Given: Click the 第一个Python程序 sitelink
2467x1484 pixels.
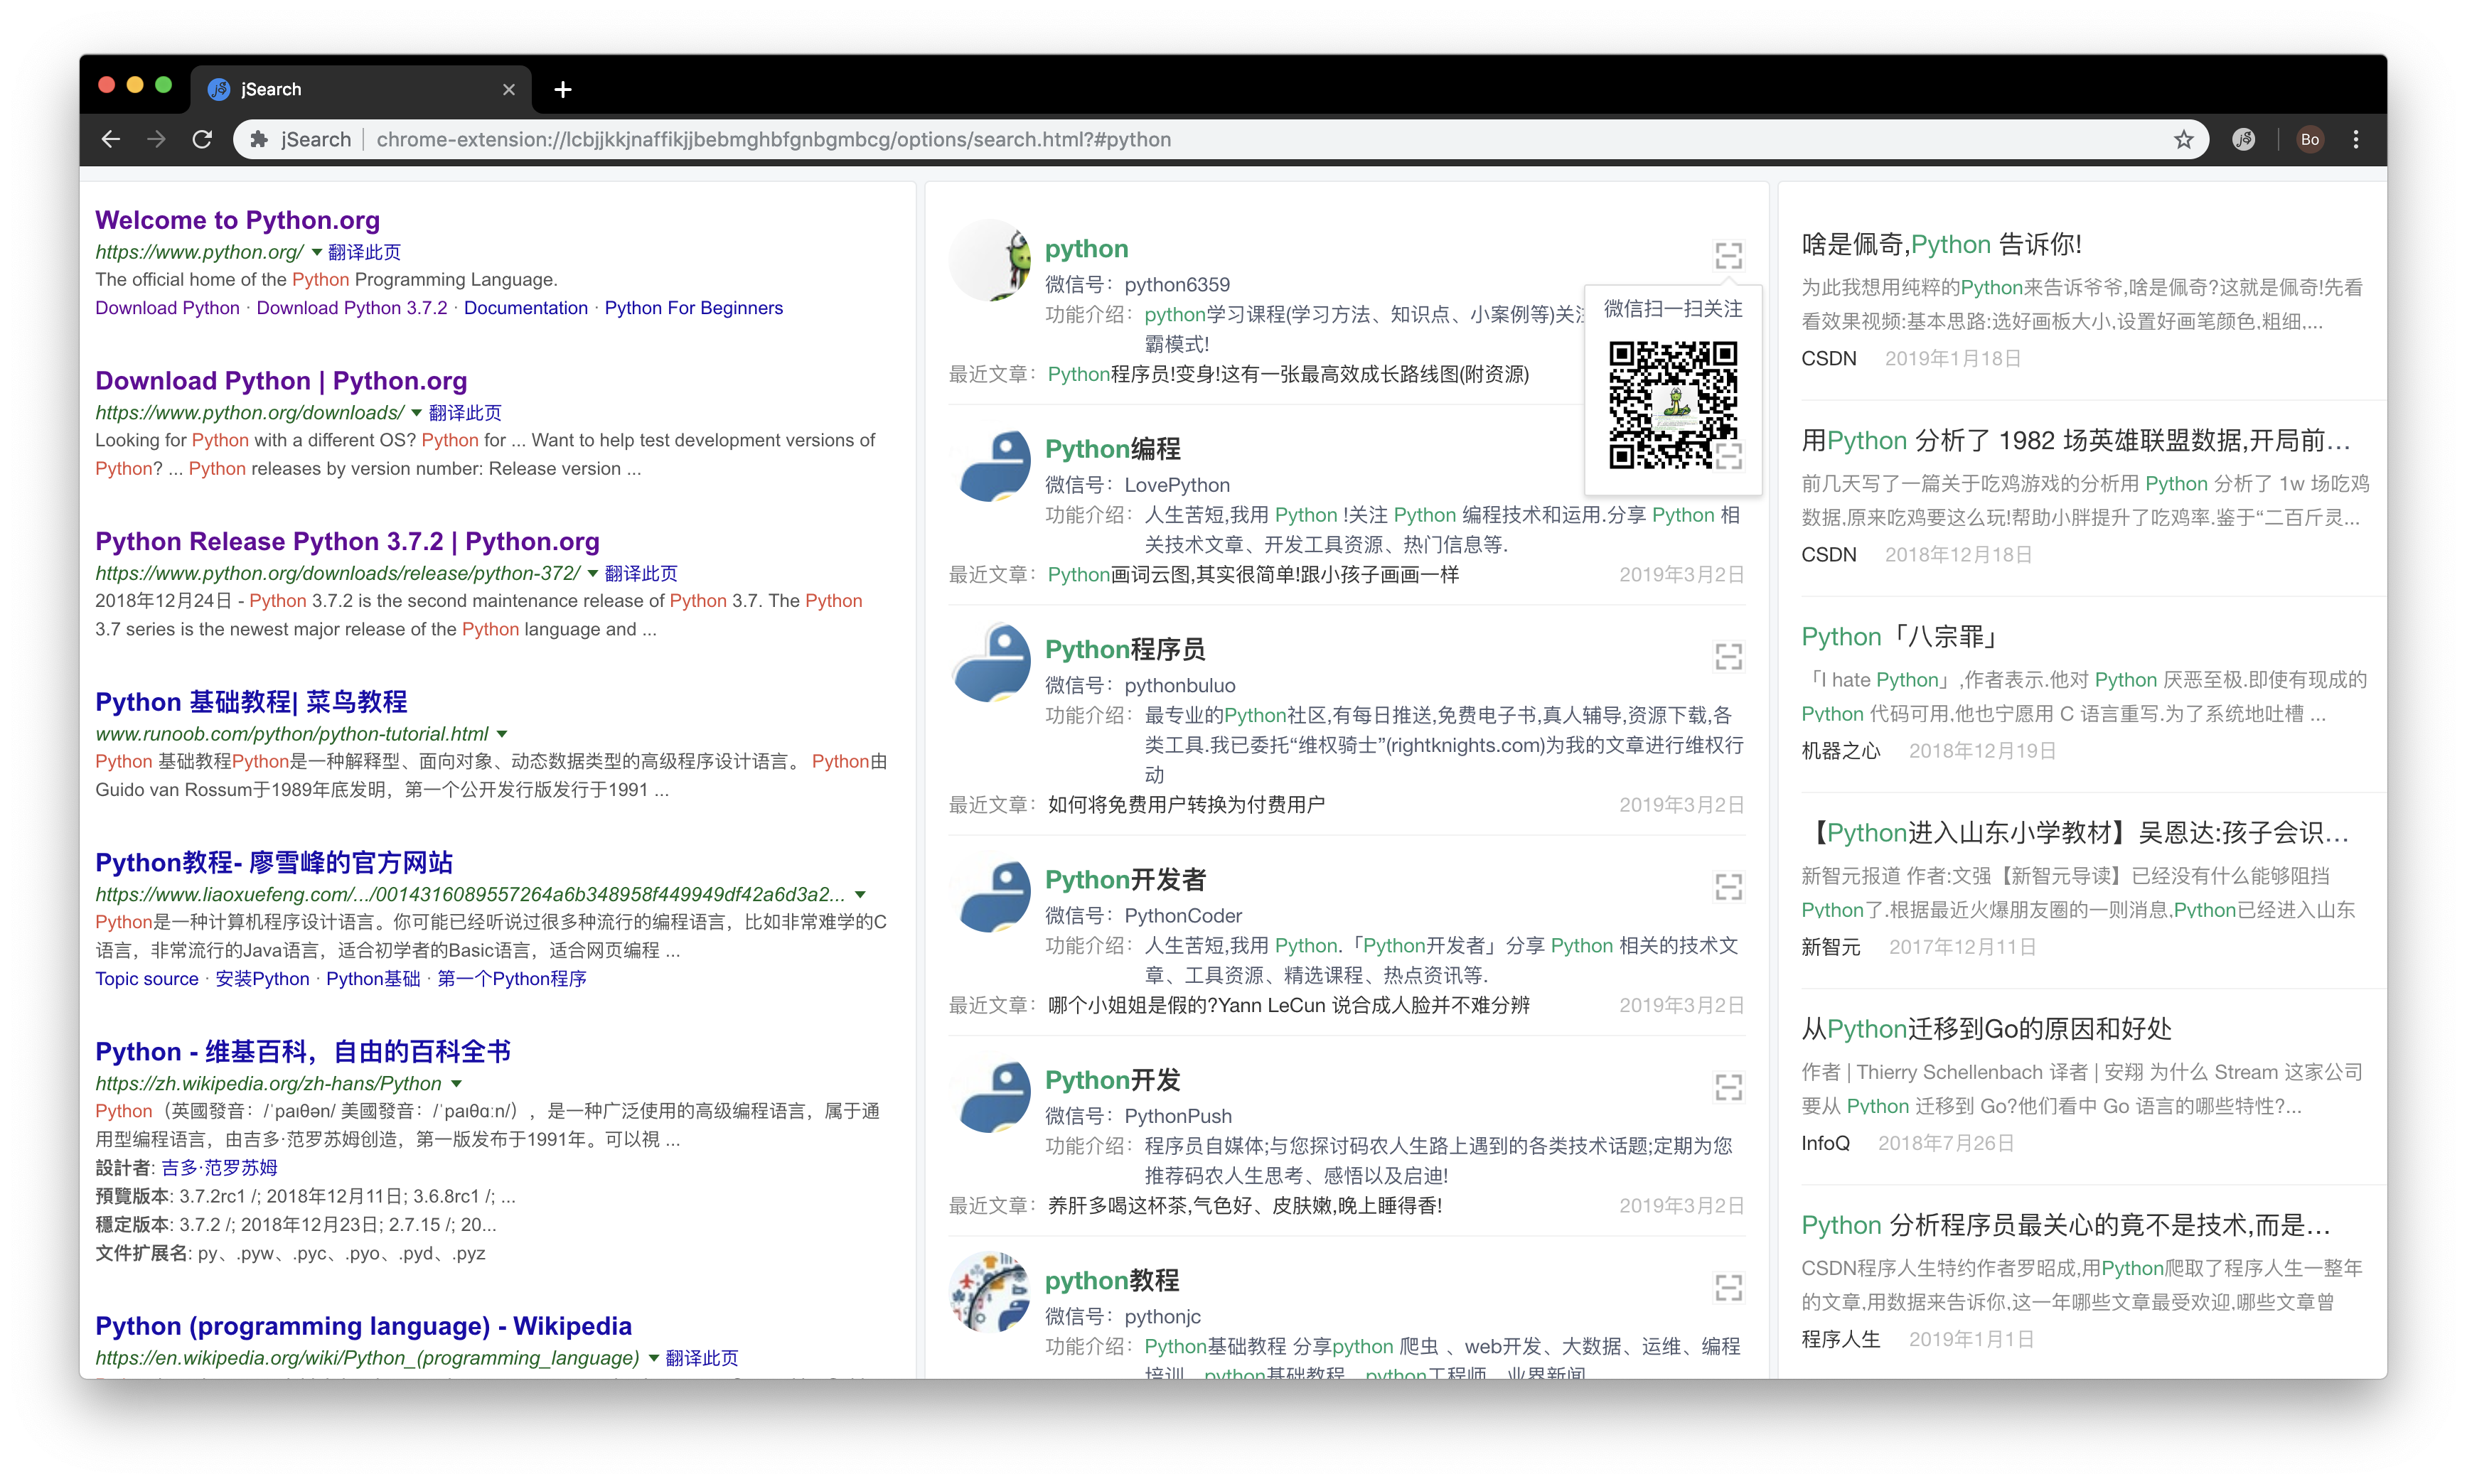Looking at the screenshot, I should 511,979.
